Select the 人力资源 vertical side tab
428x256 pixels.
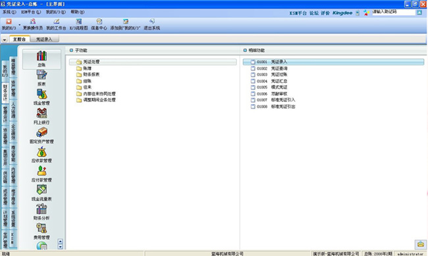click(x=13, y=111)
